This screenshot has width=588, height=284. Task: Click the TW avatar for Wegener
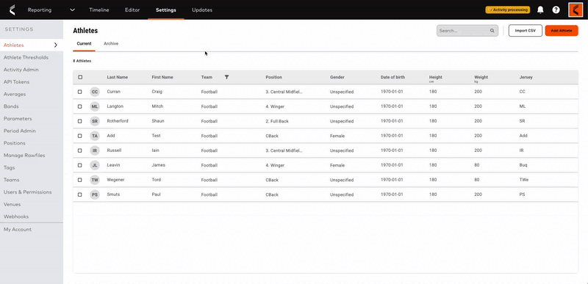pos(95,180)
